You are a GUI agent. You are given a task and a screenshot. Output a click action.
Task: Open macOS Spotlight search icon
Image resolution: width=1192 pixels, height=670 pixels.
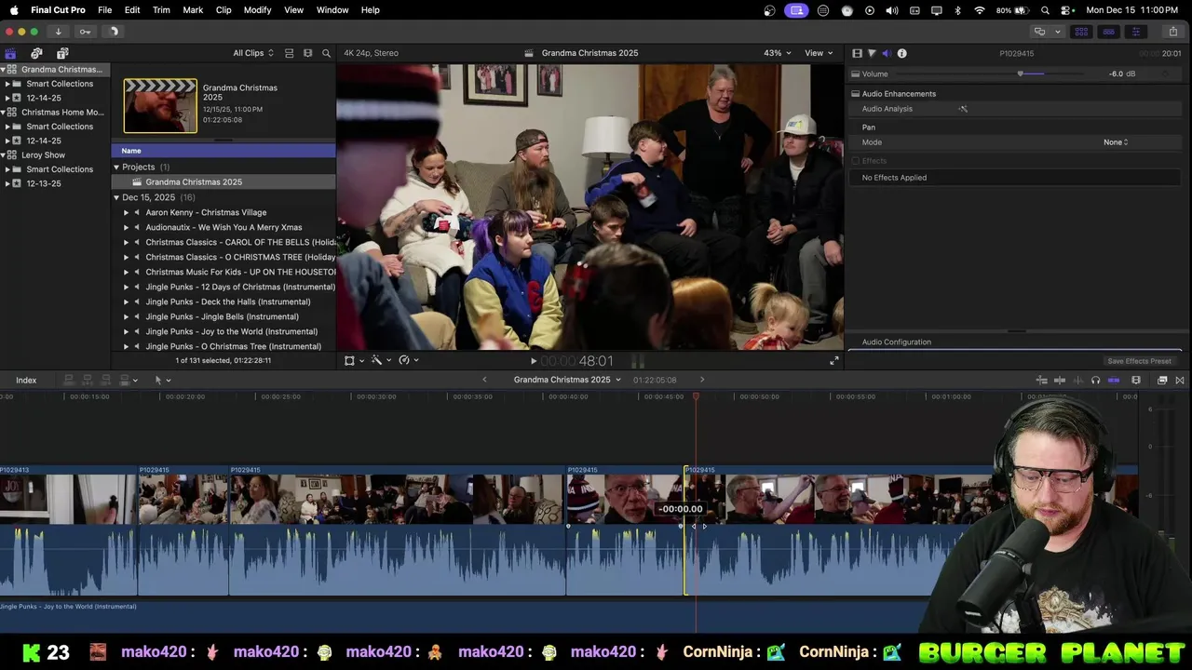[x=1045, y=10]
